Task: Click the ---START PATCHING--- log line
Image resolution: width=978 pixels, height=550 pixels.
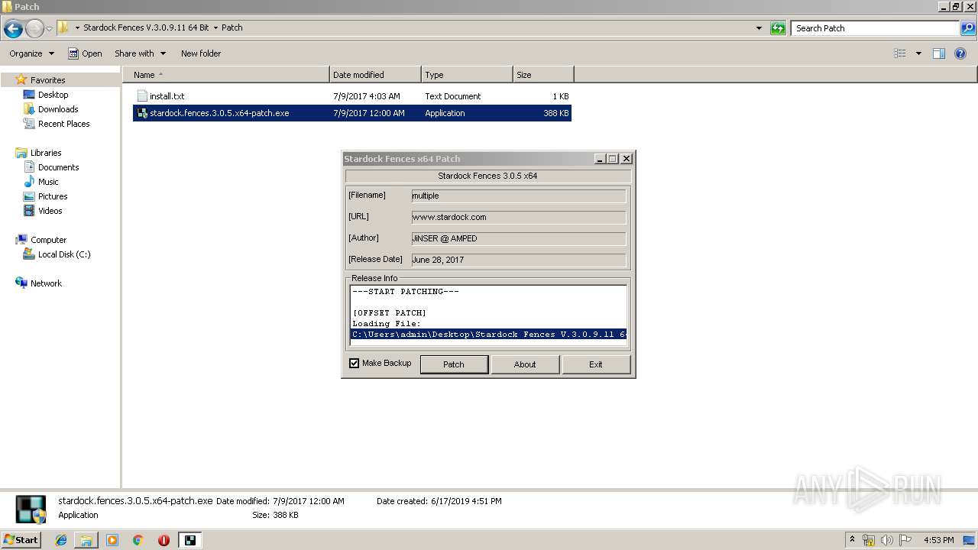Action: pyautogui.click(x=406, y=292)
